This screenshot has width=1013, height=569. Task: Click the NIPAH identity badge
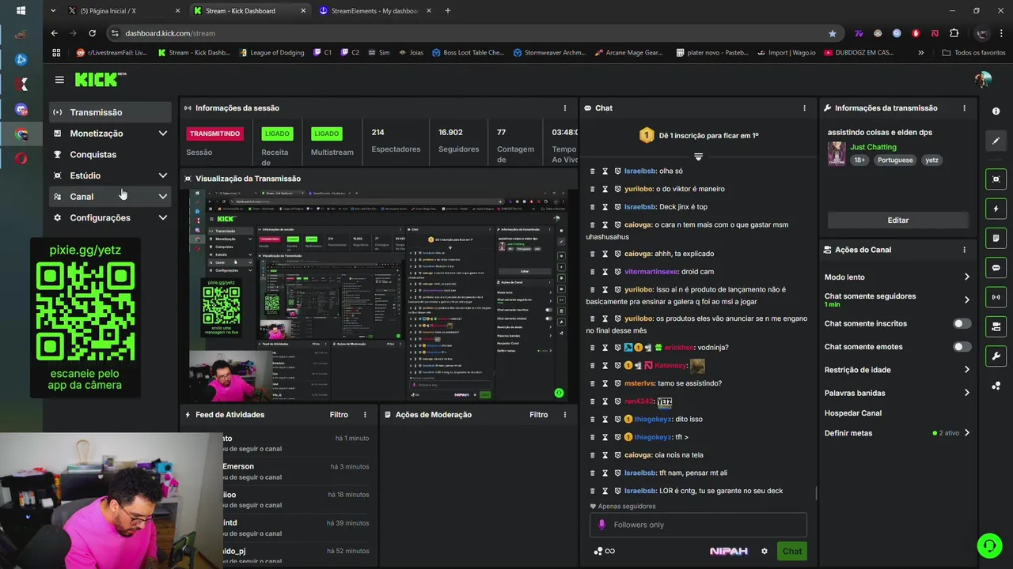729,552
